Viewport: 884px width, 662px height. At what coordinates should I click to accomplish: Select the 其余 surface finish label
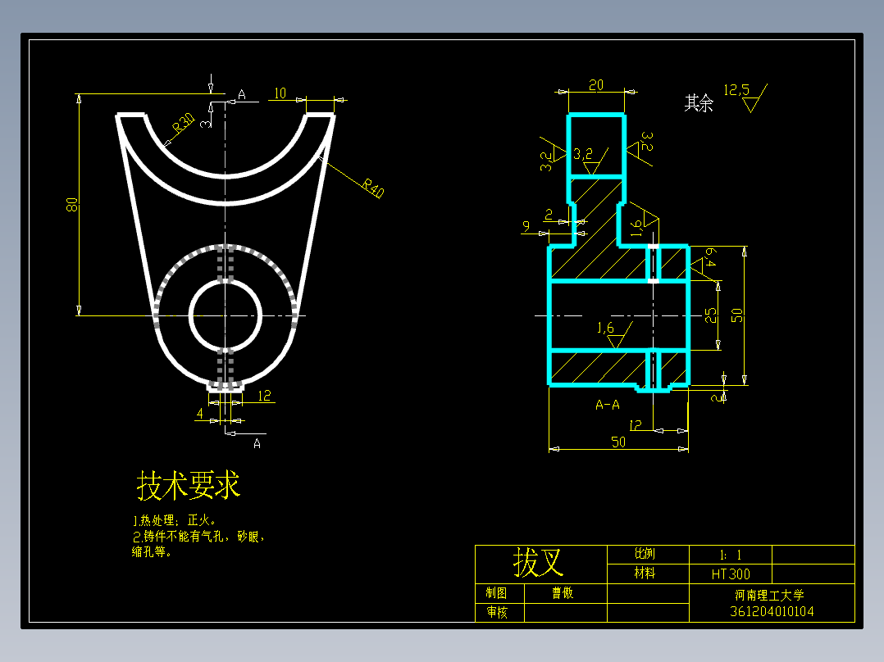click(x=699, y=102)
